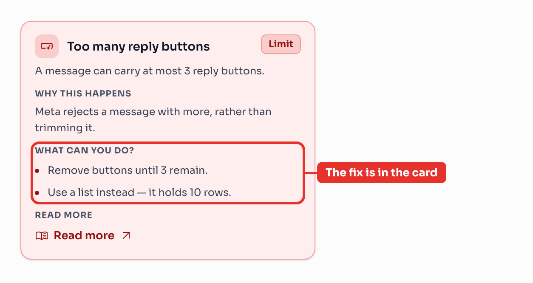Click 'The fix is in the card' callout
533x283 pixels.
point(382,173)
